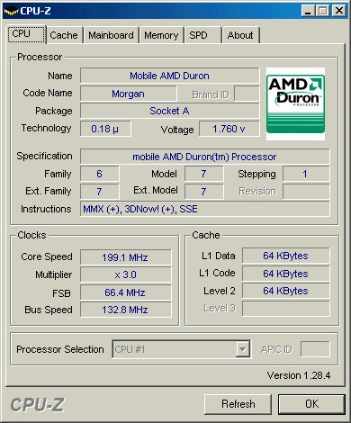Click the Ext. Model value 7
Image resolution: width=351 pixels, height=423 pixels.
click(204, 192)
